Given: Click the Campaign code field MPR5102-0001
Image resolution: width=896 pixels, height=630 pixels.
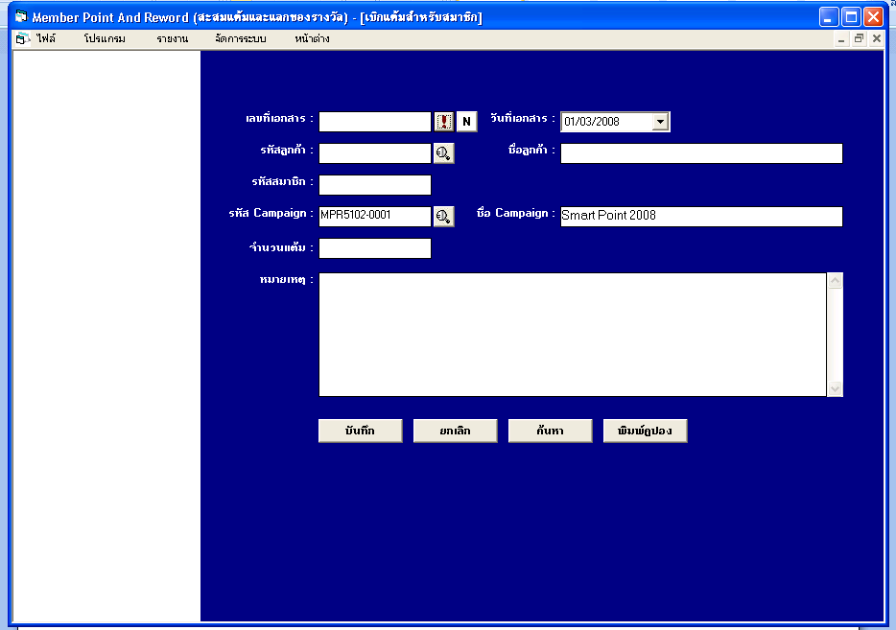Looking at the screenshot, I should (375, 217).
